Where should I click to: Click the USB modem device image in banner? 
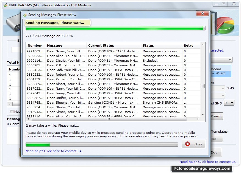pos(13,23)
